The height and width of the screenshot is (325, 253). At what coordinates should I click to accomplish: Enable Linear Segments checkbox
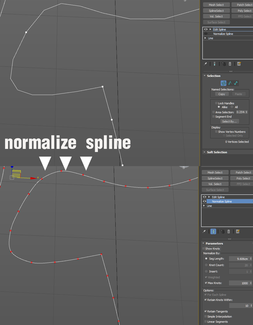pyautogui.click(x=206, y=321)
